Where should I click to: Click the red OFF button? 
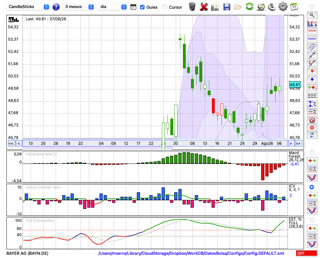(307, 253)
